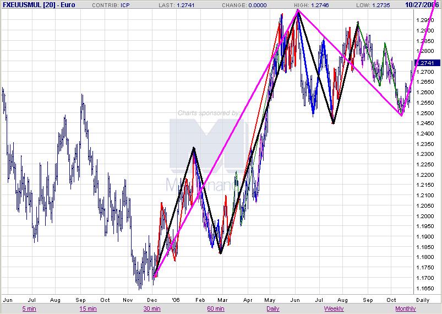
Task: Click the Jun 2006 label on time axis
Action: pyautogui.click(x=295, y=300)
